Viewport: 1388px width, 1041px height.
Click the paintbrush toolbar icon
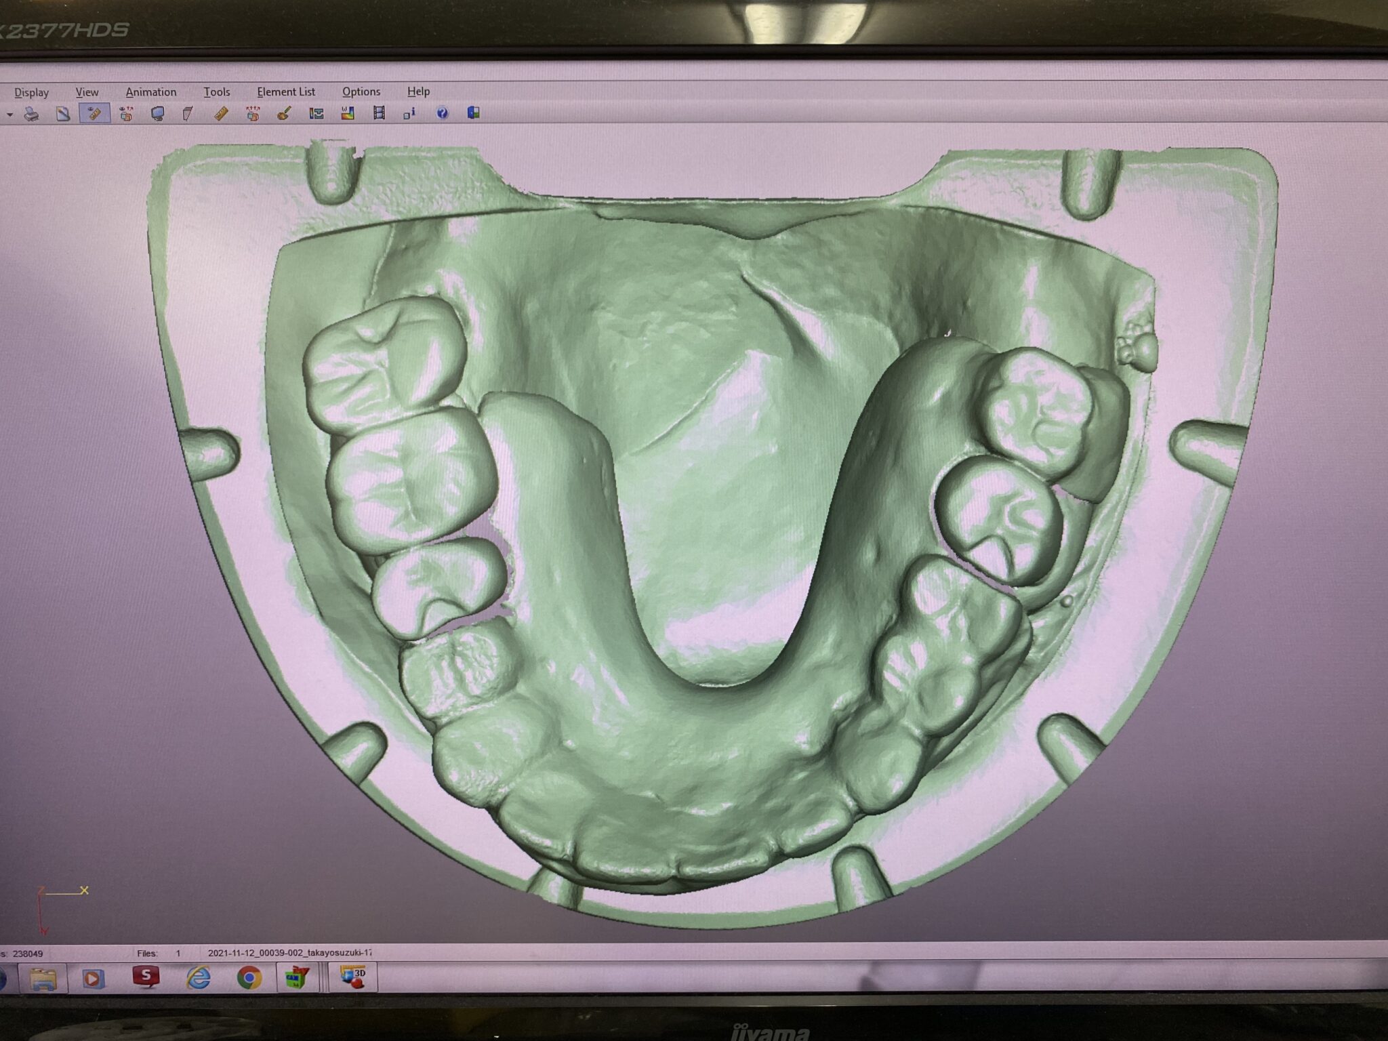pos(284,113)
